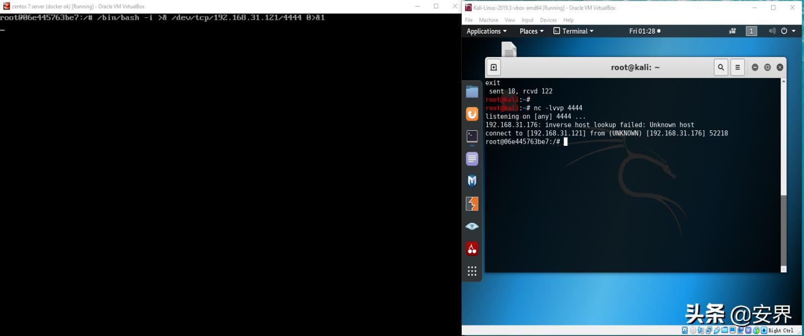Click the USB devices icon in VirtualBox status bar
The width and height of the screenshot is (804, 336).
[x=717, y=330]
